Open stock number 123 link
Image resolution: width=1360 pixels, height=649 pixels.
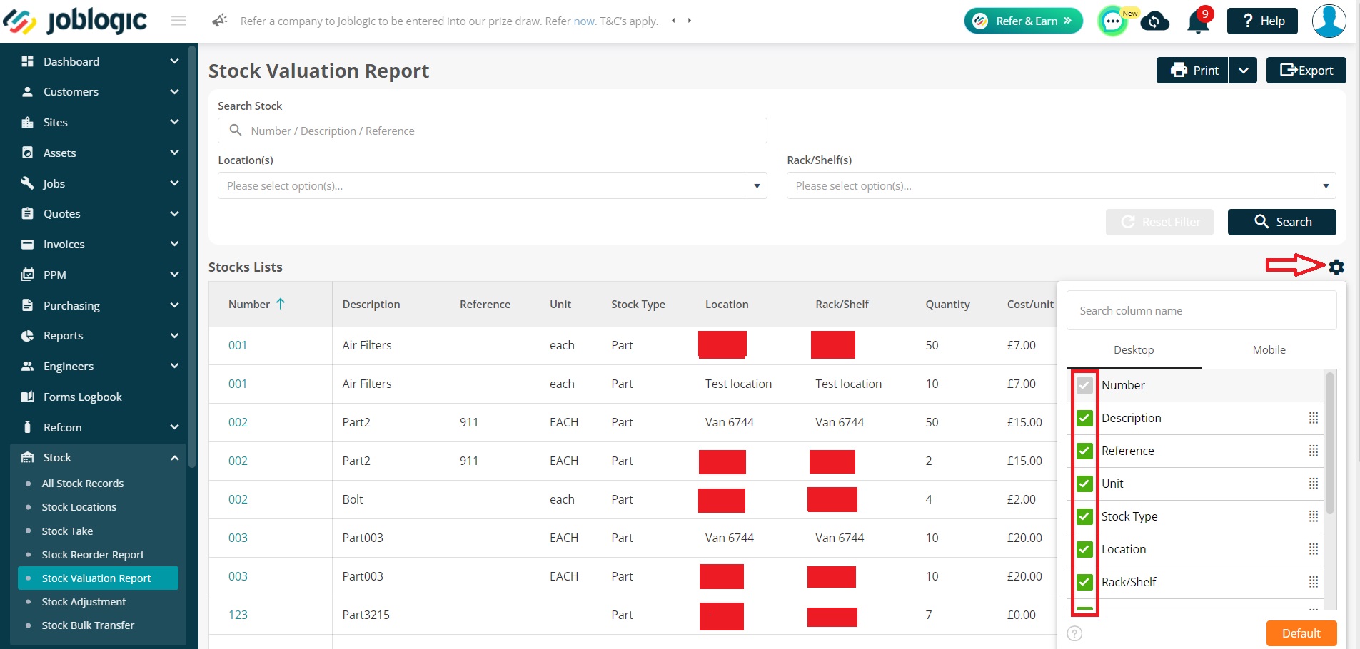(x=238, y=615)
